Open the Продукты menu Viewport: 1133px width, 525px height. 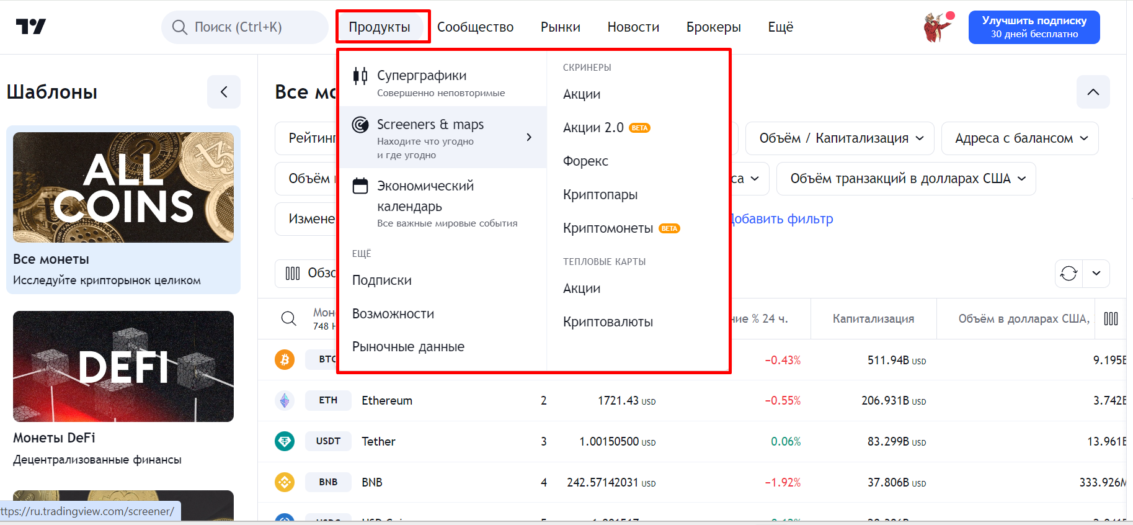click(x=380, y=27)
